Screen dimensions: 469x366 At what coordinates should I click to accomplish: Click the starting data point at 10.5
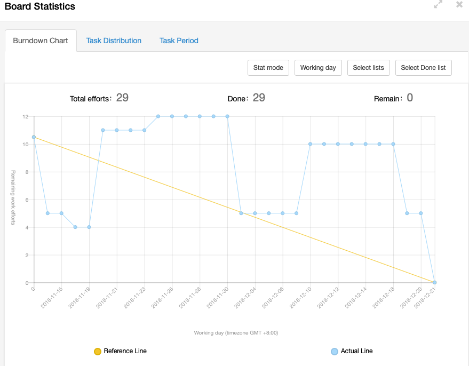point(34,137)
